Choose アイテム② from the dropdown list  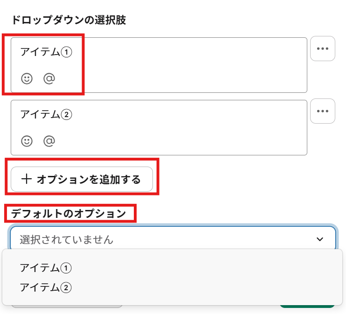(x=46, y=287)
